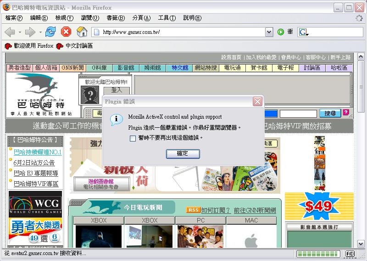Click the pink question mark help icon
Screen dimensions: 367x261
346,112
